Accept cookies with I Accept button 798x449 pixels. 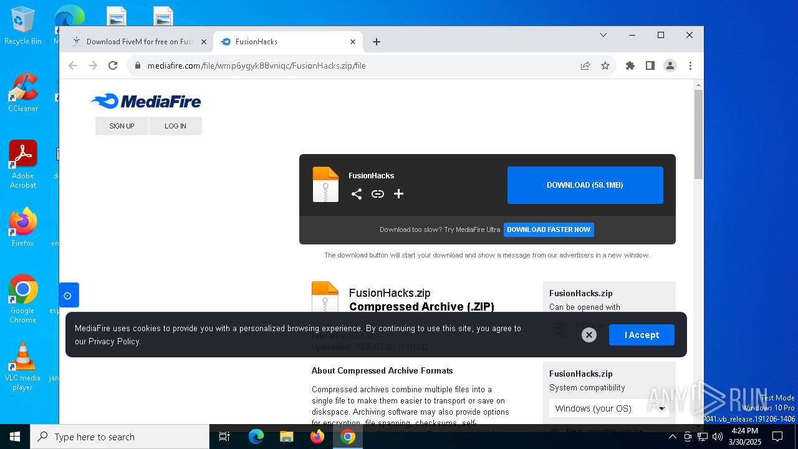642,335
